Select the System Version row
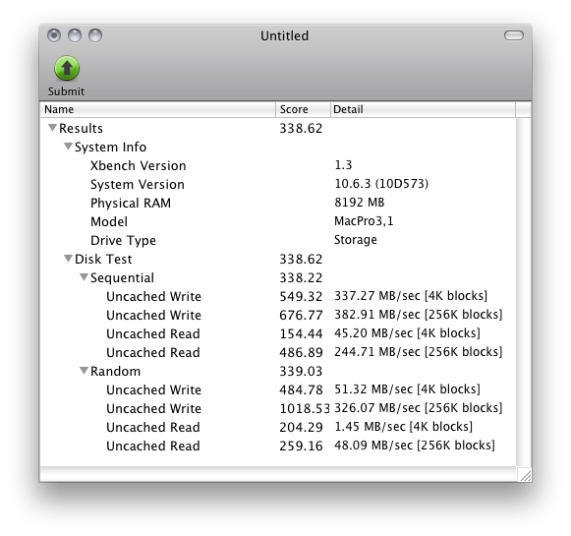 coord(278,184)
